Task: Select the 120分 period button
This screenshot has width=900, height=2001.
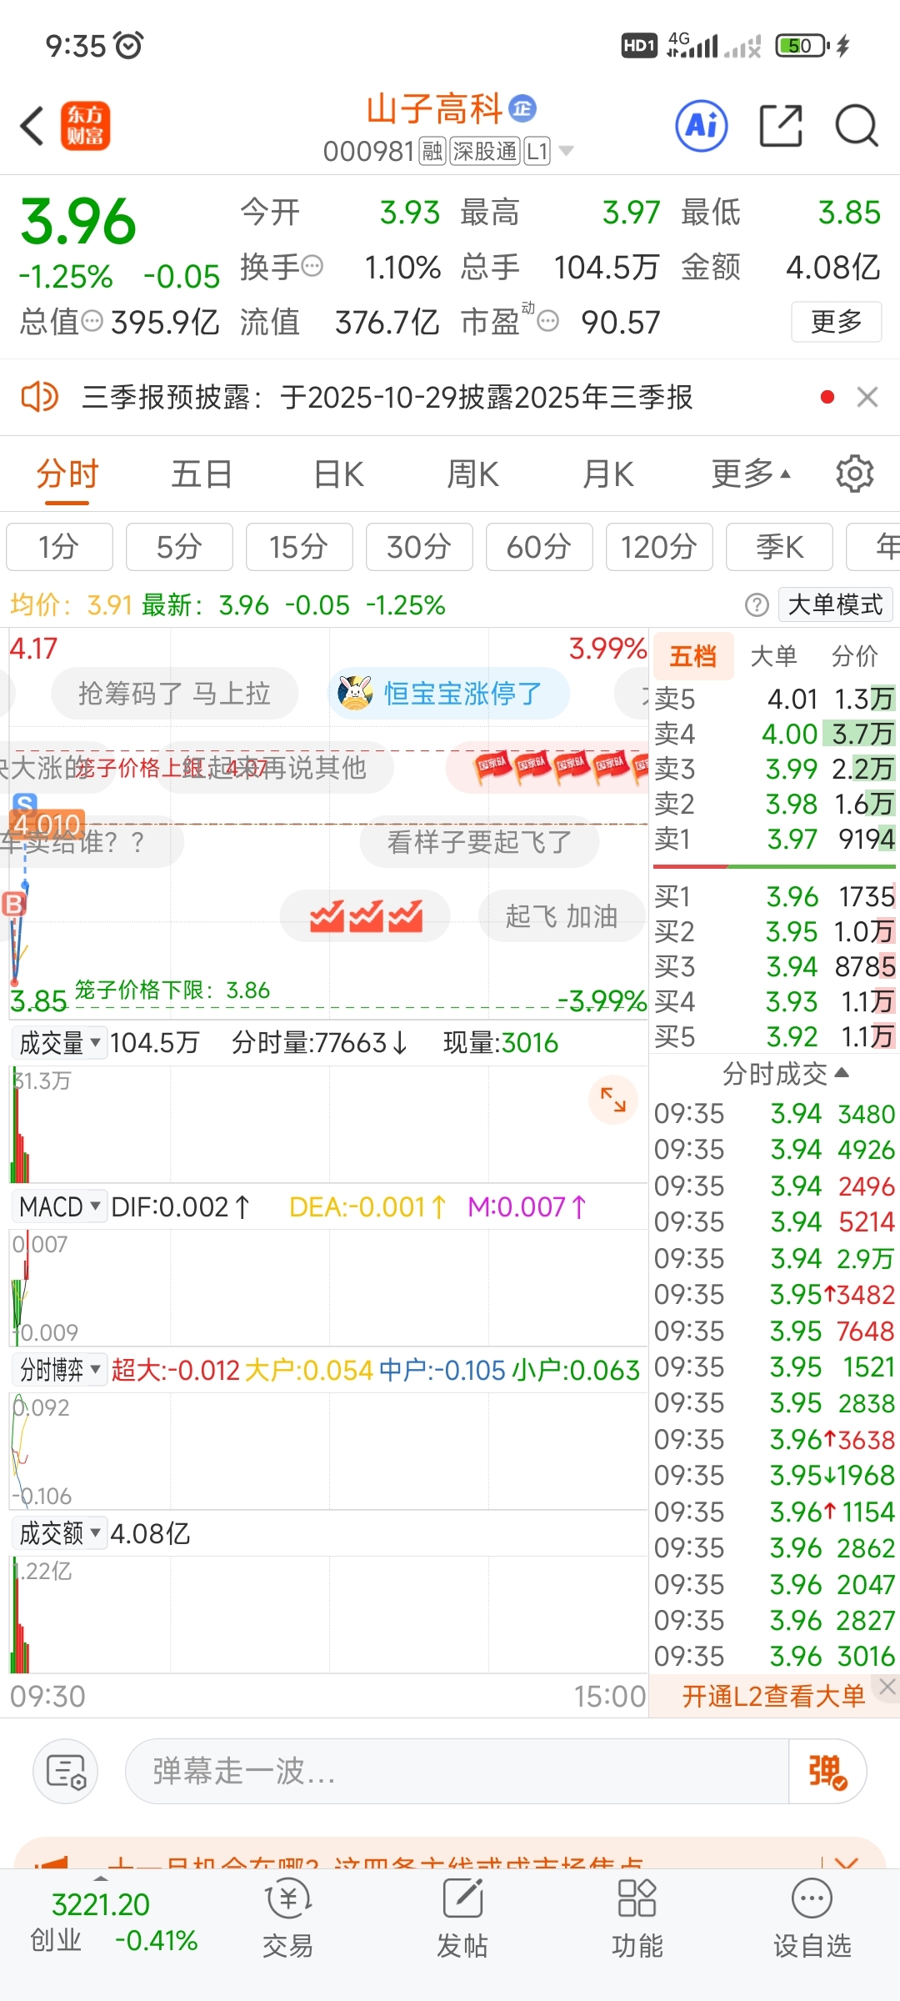Action: 659,547
